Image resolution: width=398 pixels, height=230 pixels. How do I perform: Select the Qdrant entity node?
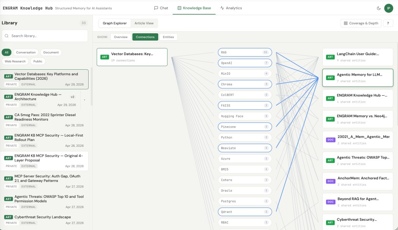(245, 211)
